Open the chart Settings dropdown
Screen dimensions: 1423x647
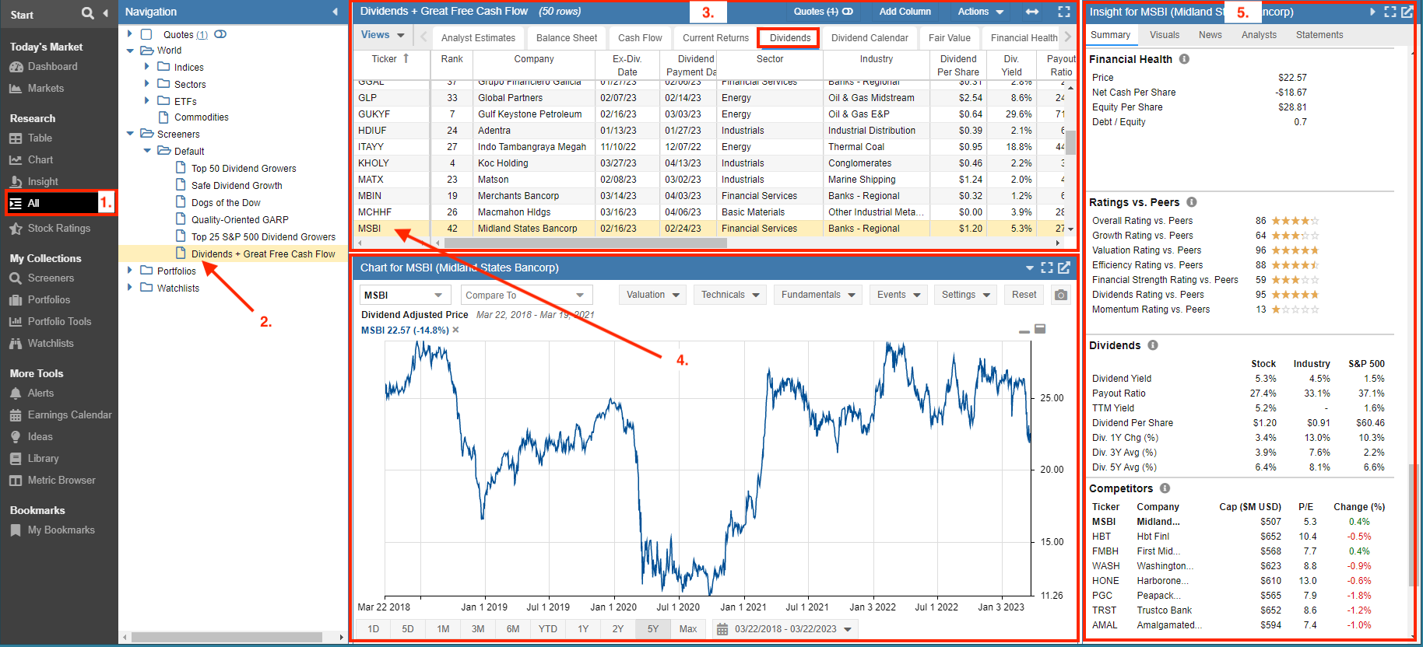(965, 295)
